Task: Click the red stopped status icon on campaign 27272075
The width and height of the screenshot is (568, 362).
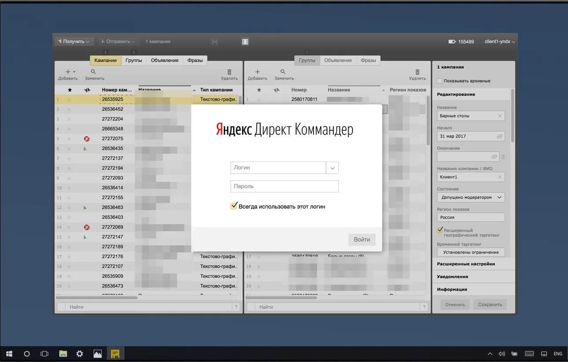Action: click(87, 139)
